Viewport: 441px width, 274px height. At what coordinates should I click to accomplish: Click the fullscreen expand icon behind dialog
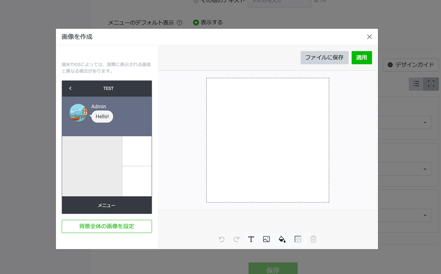(x=431, y=84)
